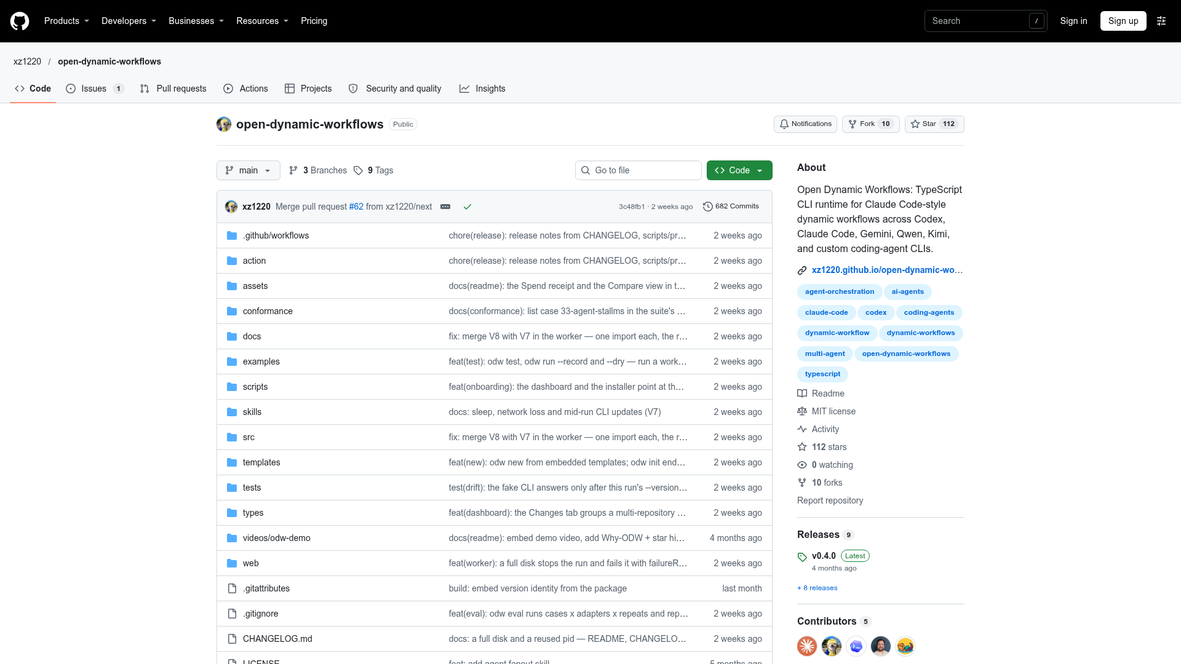Open Notifications for this repository
The image size is (1181, 664).
pos(805,124)
